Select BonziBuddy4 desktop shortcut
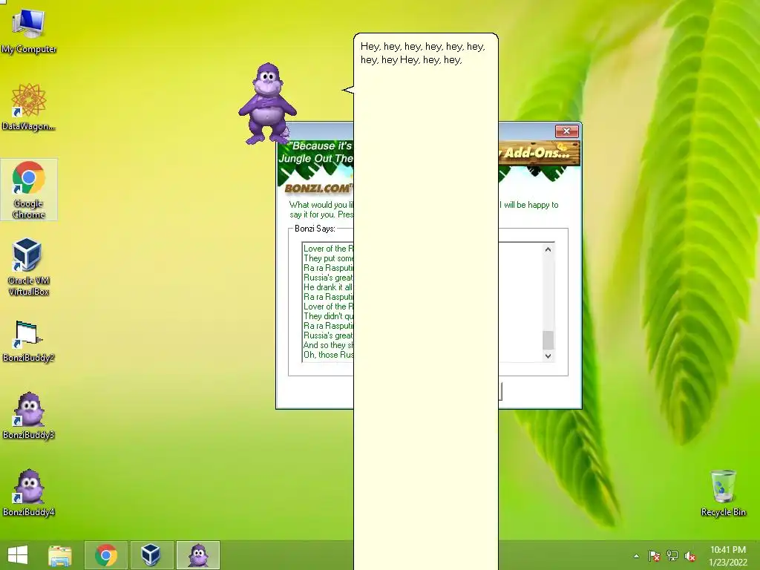The width and height of the screenshot is (760, 570). [29, 493]
